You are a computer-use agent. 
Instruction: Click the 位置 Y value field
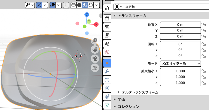(x=180, y=31)
